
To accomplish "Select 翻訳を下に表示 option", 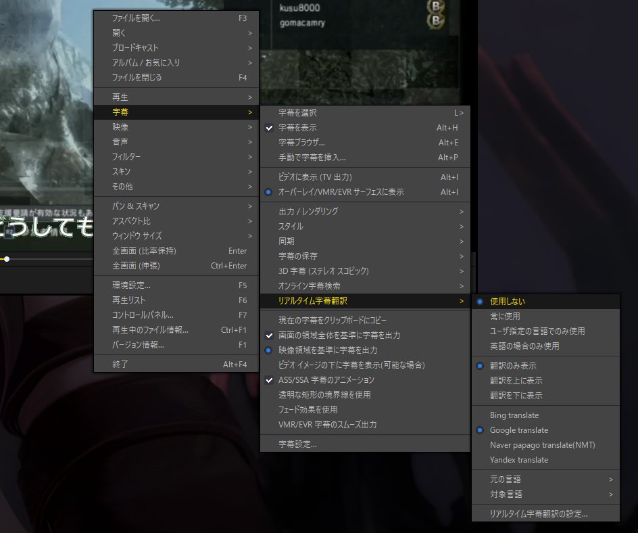I will (x=545, y=396).
